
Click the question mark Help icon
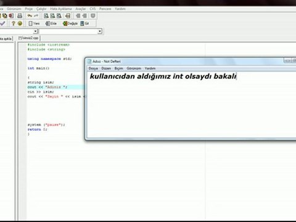(14, 23)
